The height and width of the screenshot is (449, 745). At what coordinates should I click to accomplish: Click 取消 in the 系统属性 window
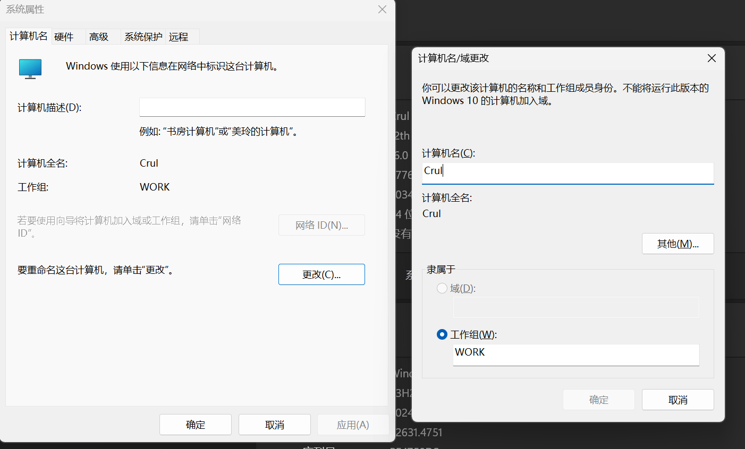[x=274, y=425]
